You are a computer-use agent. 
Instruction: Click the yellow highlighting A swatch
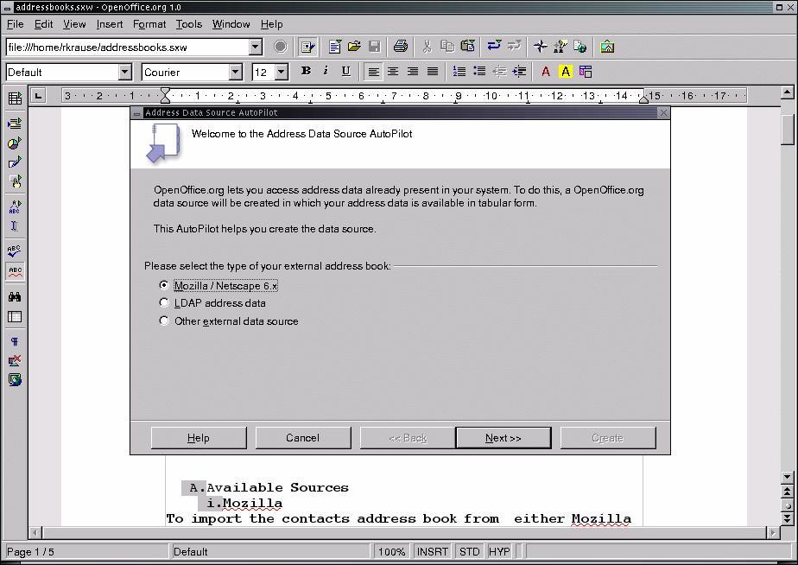(x=566, y=72)
